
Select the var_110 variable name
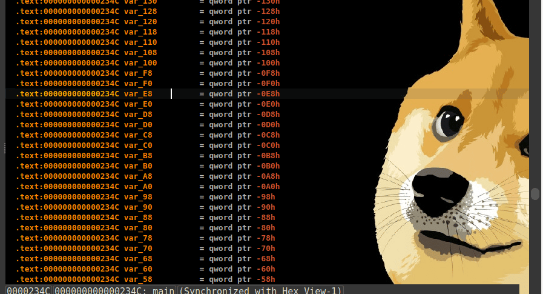[x=140, y=42]
